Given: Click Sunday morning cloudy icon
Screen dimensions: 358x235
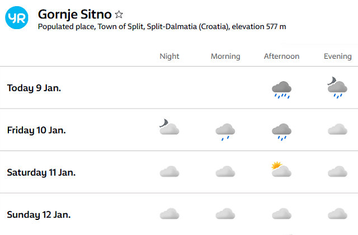Looking at the screenshot, I should 225,214.
